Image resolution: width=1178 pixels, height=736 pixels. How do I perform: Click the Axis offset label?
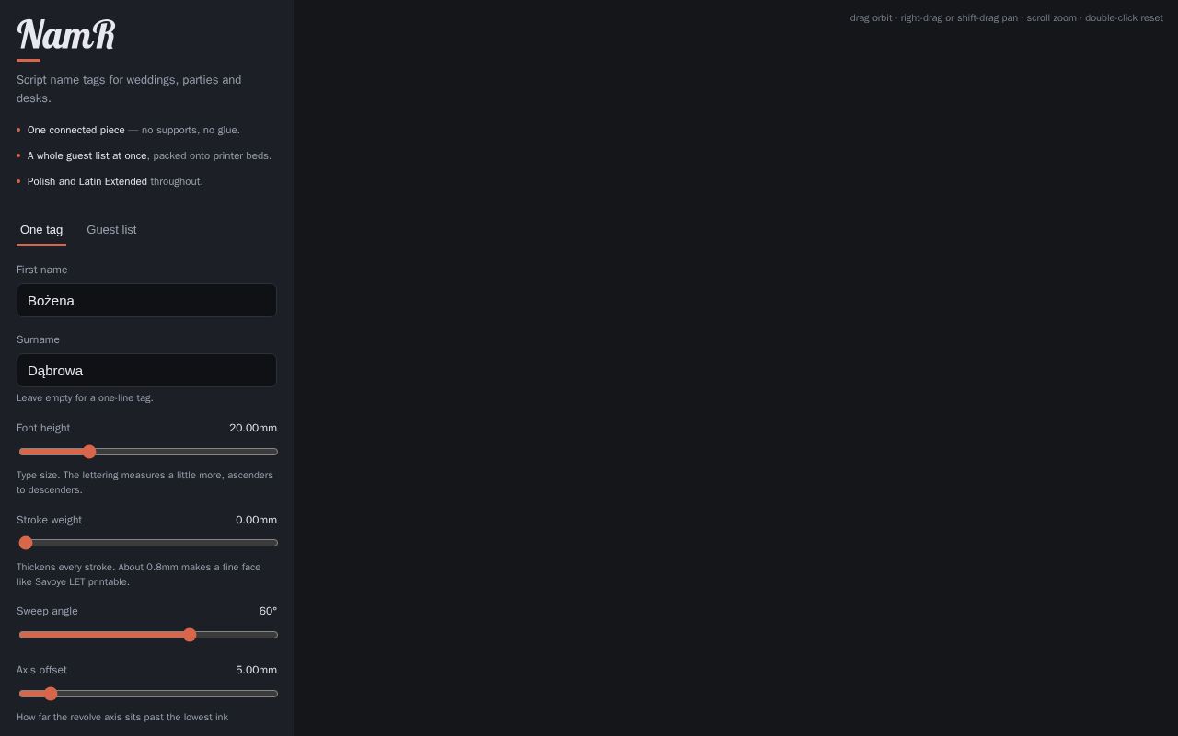coord(41,670)
